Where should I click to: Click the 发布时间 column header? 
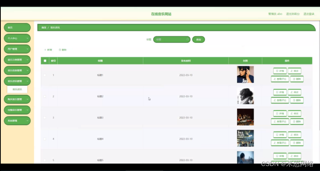(x=186, y=60)
